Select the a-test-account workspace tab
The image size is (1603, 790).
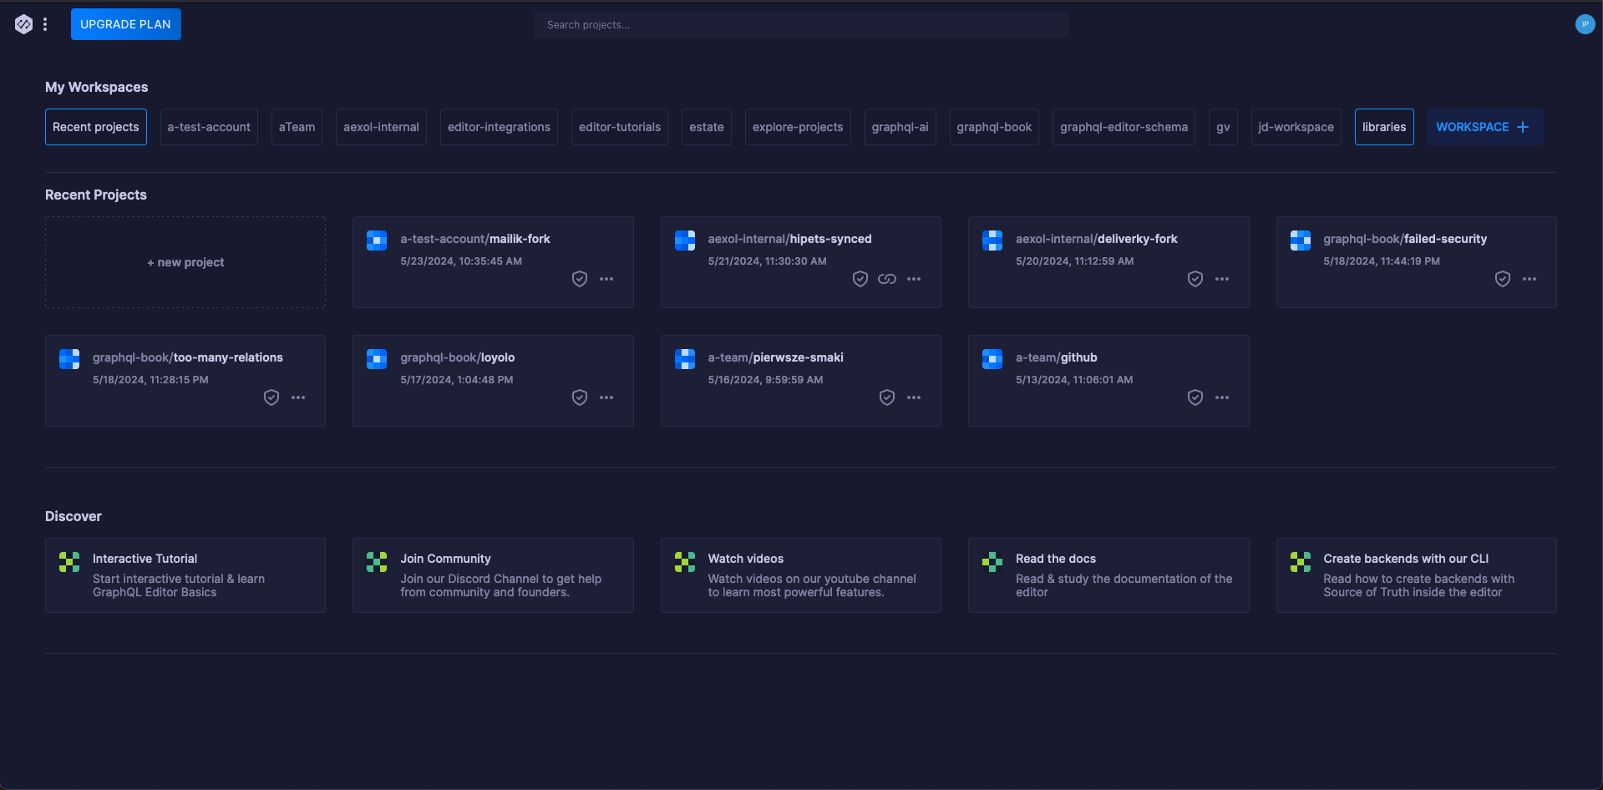pyautogui.click(x=209, y=127)
